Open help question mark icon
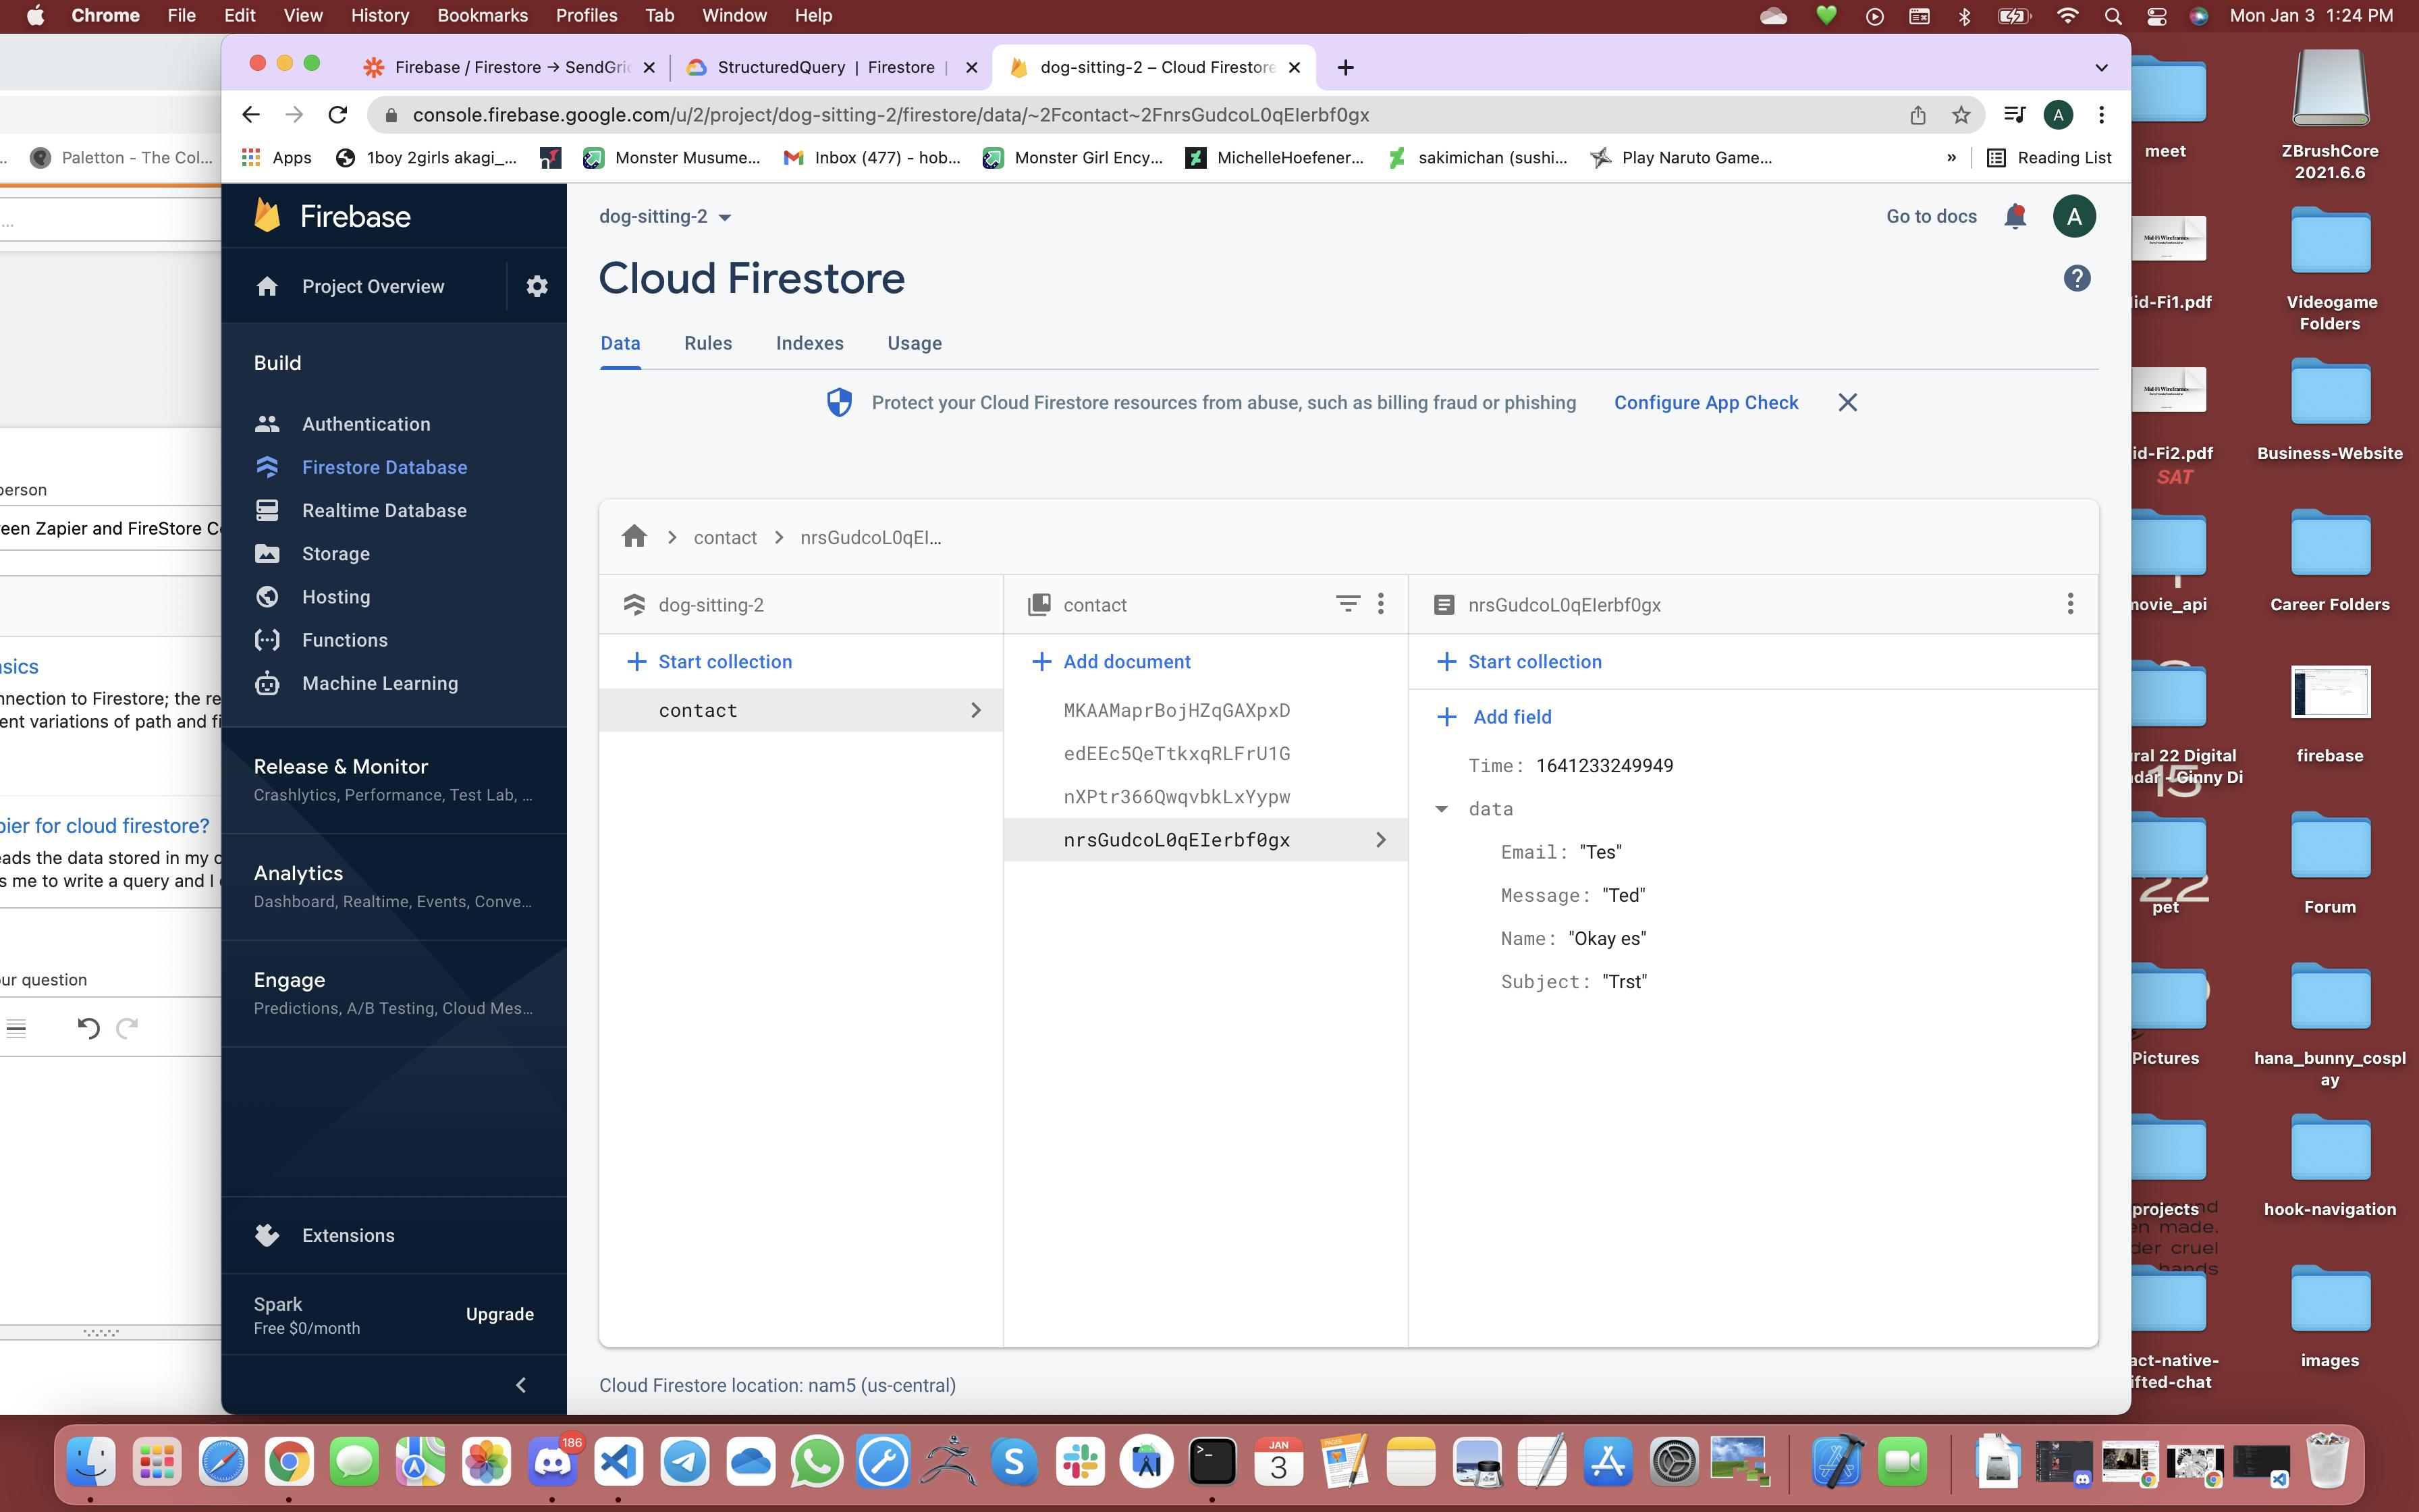Viewport: 2419px width, 1512px height. [x=2076, y=278]
